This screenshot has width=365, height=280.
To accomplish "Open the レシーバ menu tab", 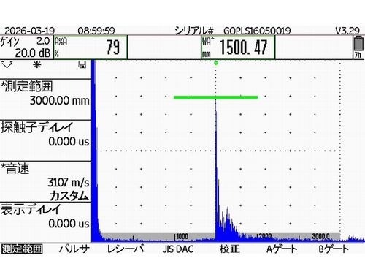I will click(126, 249).
